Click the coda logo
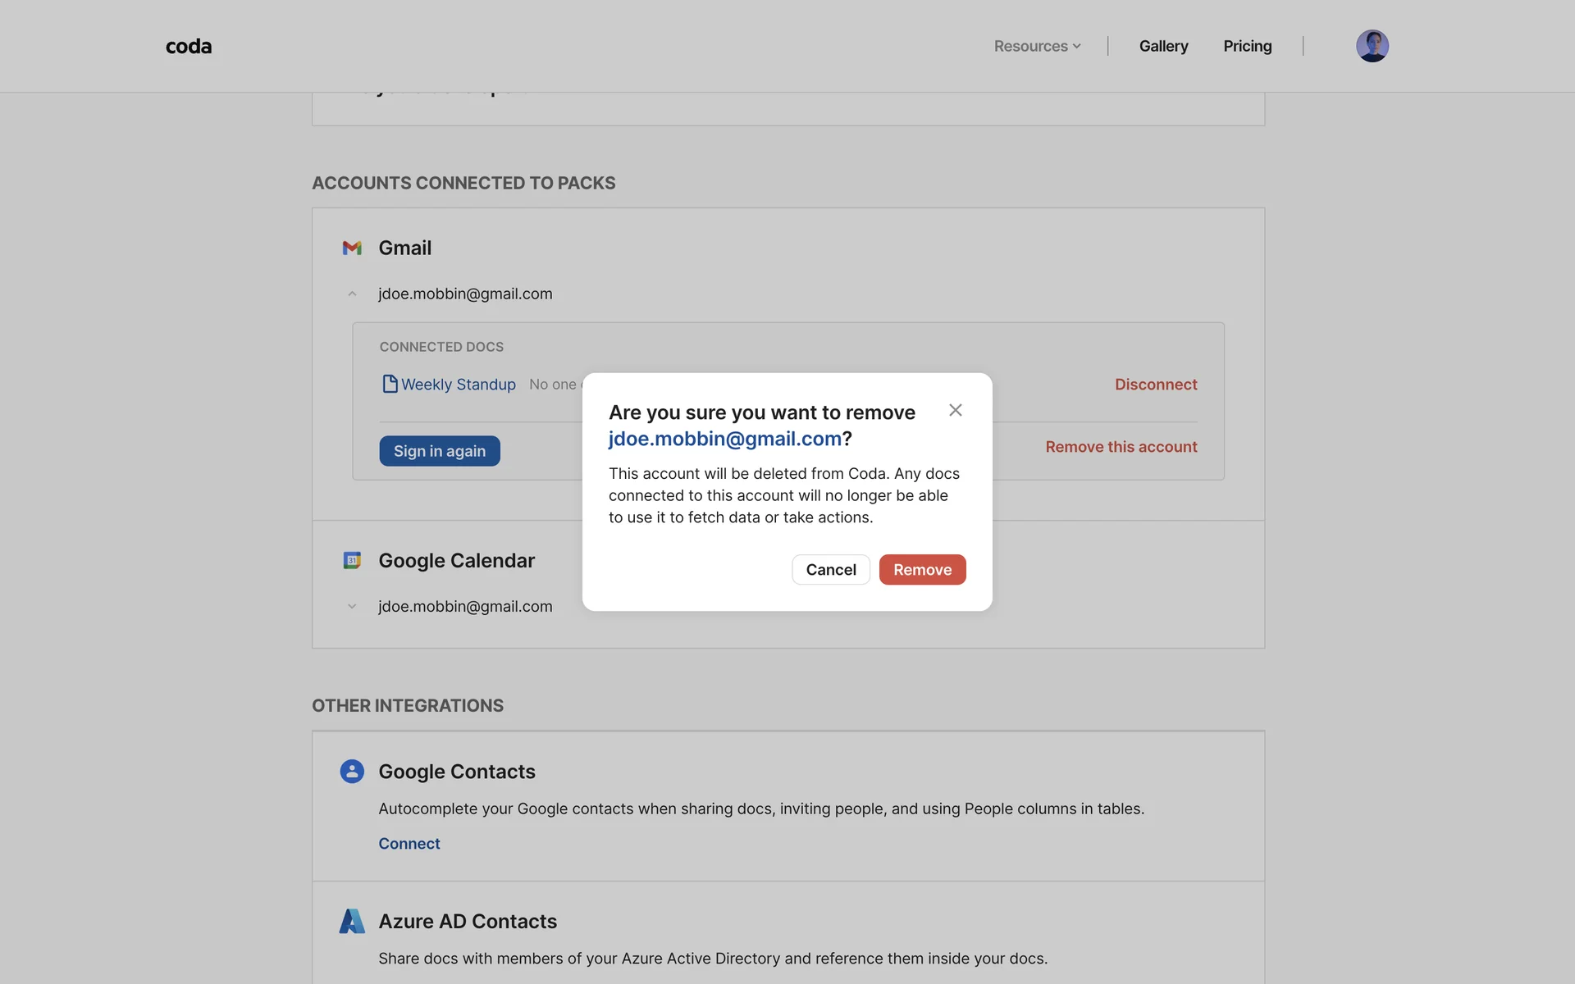 point(189,47)
